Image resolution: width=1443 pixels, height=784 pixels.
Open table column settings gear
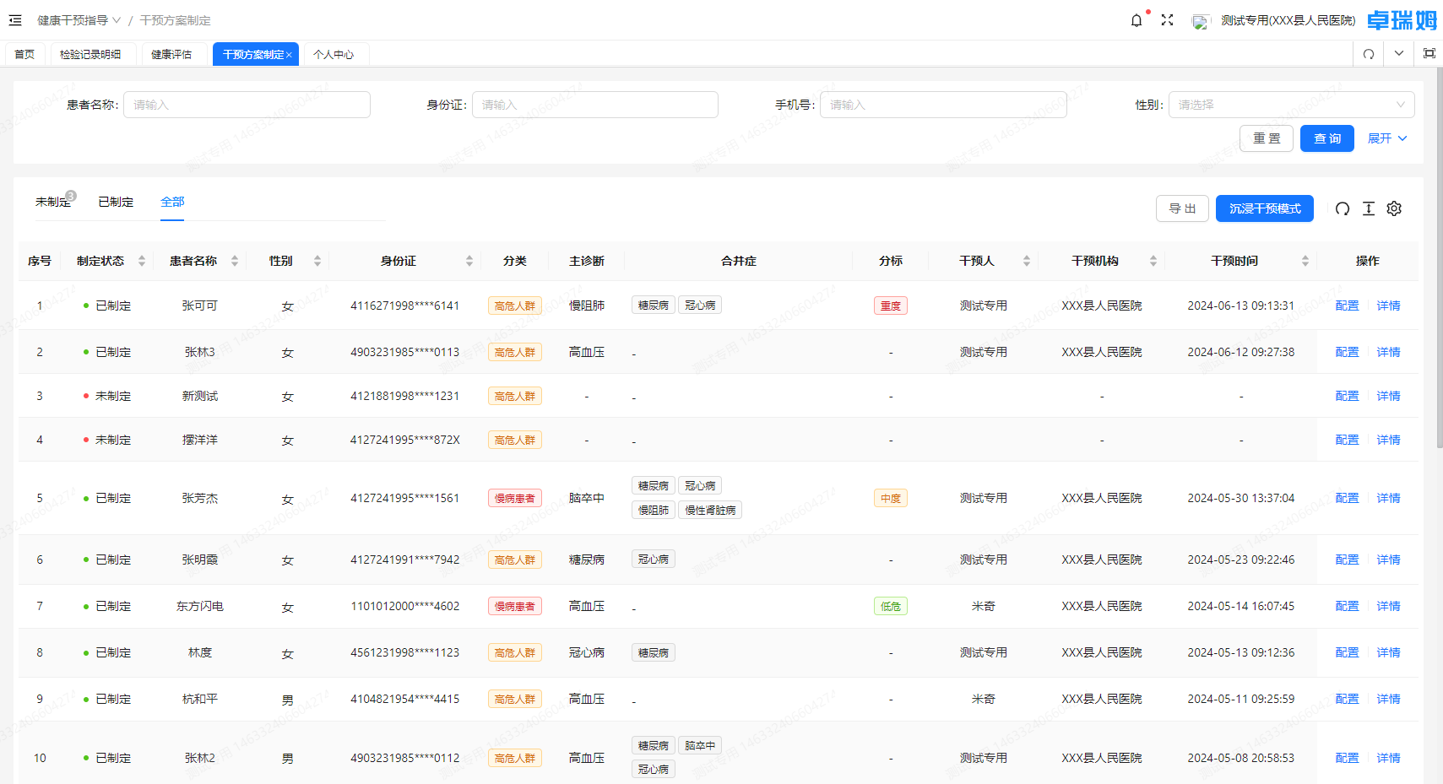point(1394,208)
